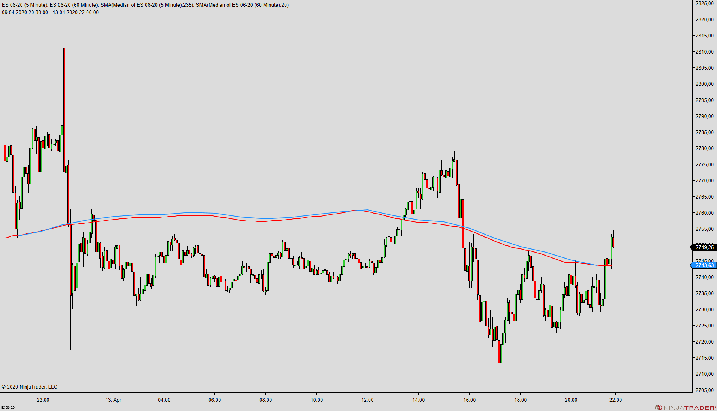Click the 2800,00 price axis label
The height and width of the screenshot is (411, 717).
pos(704,84)
